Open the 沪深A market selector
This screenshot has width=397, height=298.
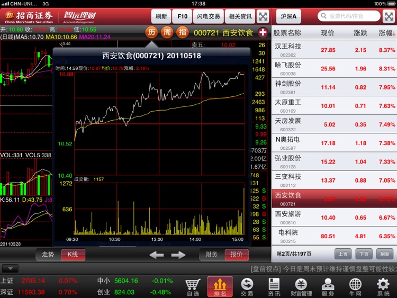click(288, 16)
